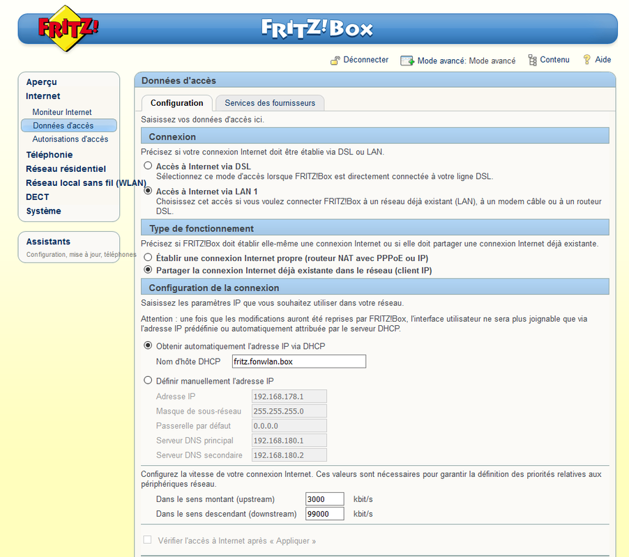Click the Passerelle par défaut field
The height and width of the screenshot is (557, 629).
[289, 425]
